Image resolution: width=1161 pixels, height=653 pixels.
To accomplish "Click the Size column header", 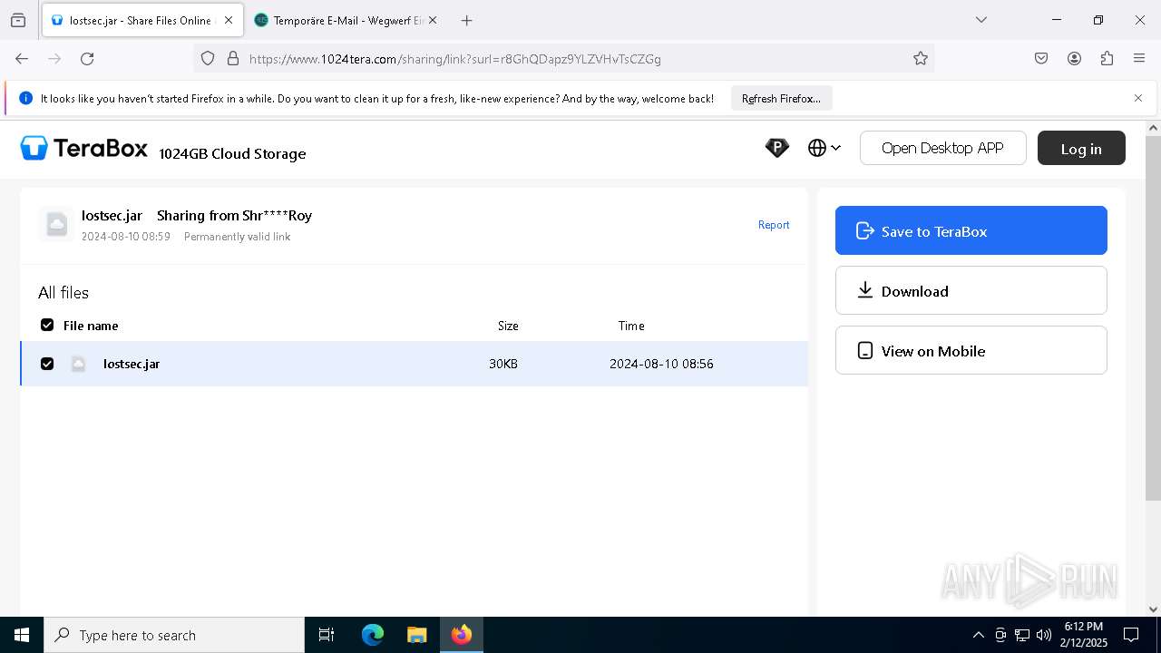I will 508,326.
